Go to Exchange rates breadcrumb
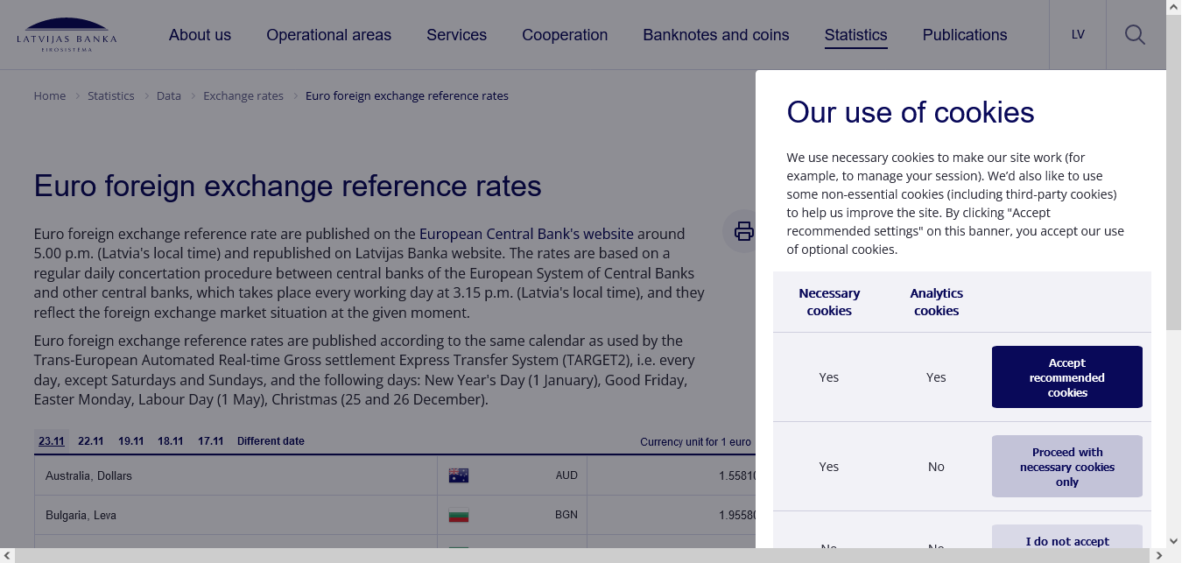 [x=243, y=95]
